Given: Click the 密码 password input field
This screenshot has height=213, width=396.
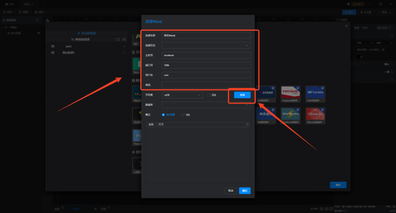Looking at the screenshot, I should coord(206,85).
